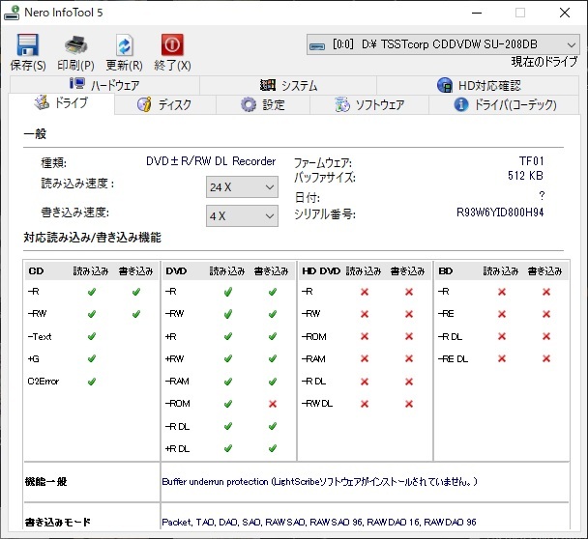Click the HD DVD -RAM read red cross

click(x=365, y=358)
